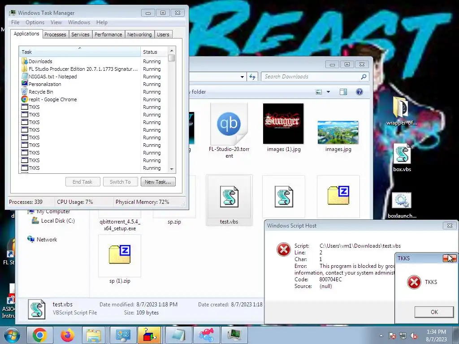Select the FL-Studio-20.torrent file

(229, 131)
